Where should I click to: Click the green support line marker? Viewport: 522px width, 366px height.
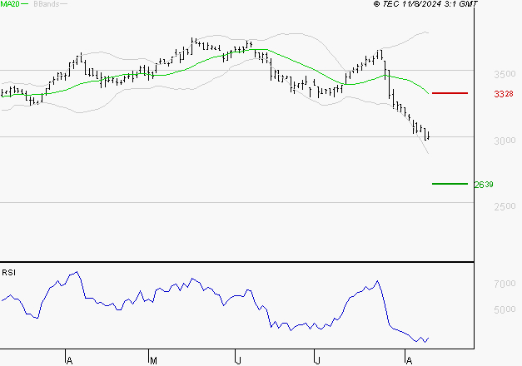click(x=450, y=184)
